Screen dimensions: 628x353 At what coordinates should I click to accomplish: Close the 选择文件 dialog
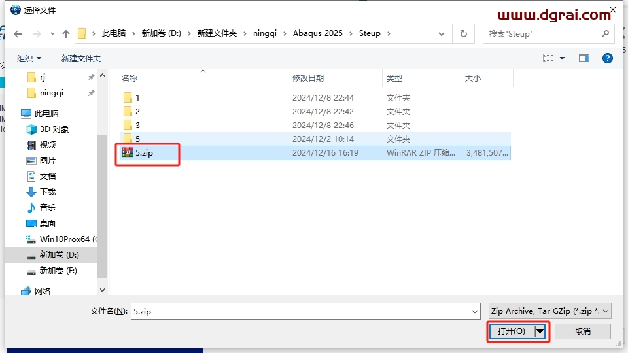click(x=613, y=10)
